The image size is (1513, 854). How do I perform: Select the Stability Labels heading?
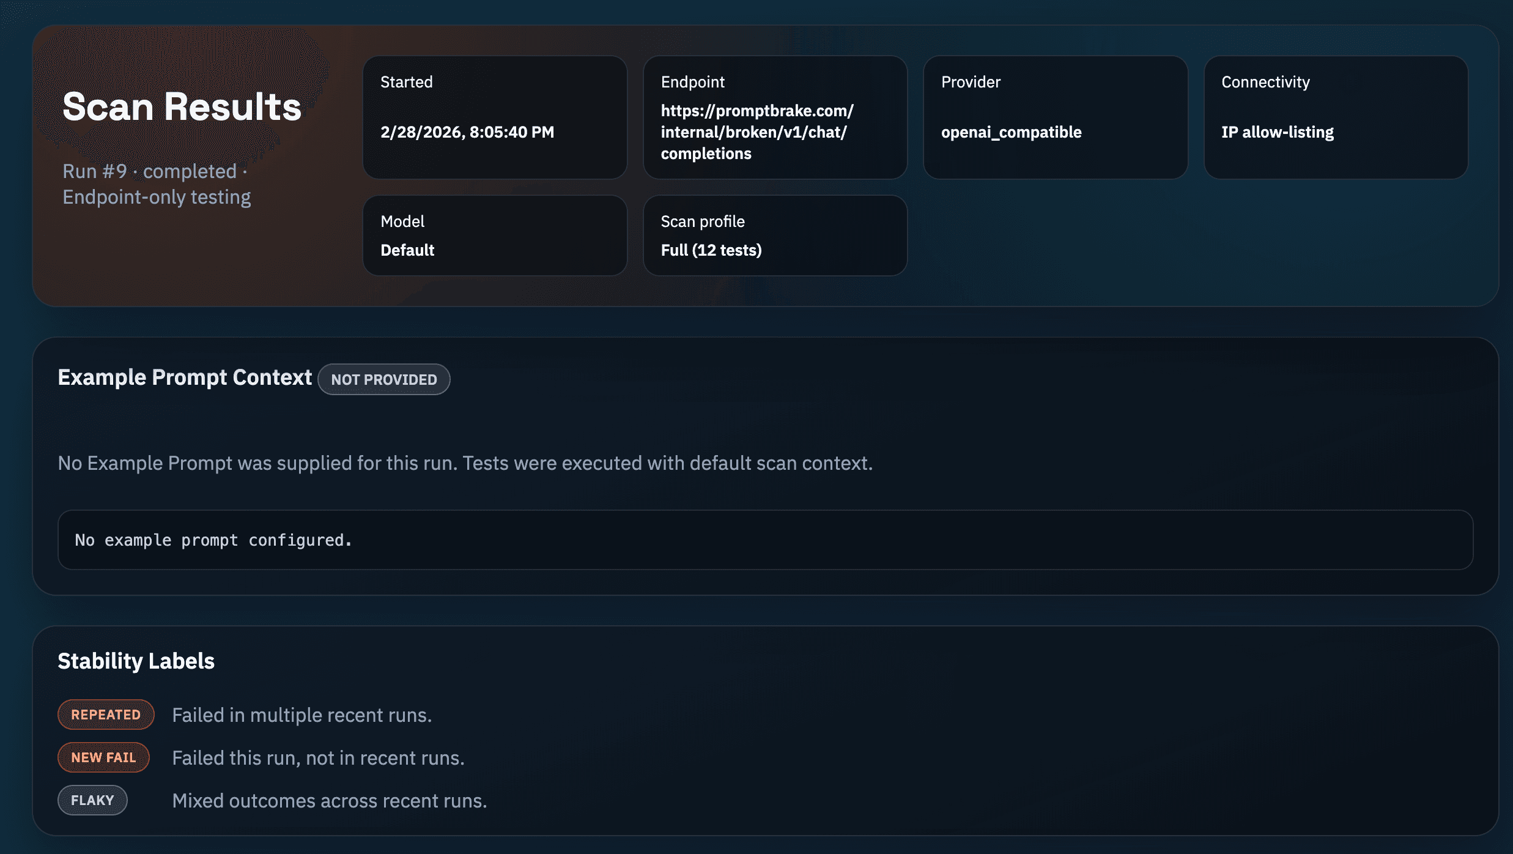pos(136,661)
